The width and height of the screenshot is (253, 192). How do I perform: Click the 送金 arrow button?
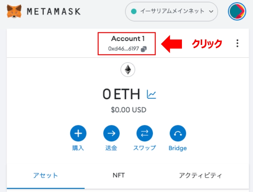pos(112,133)
